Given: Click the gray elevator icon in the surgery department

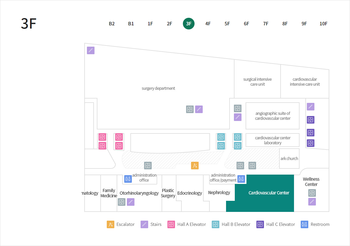Looking at the screenshot, I should click(190, 109).
